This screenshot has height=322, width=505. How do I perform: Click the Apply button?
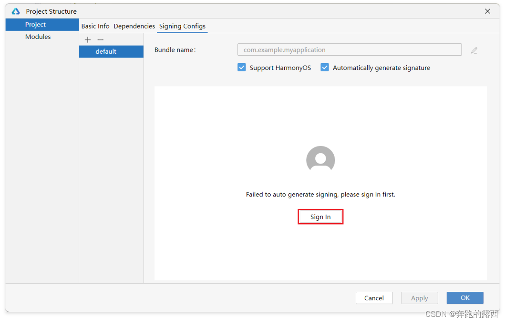tap(419, 298)
